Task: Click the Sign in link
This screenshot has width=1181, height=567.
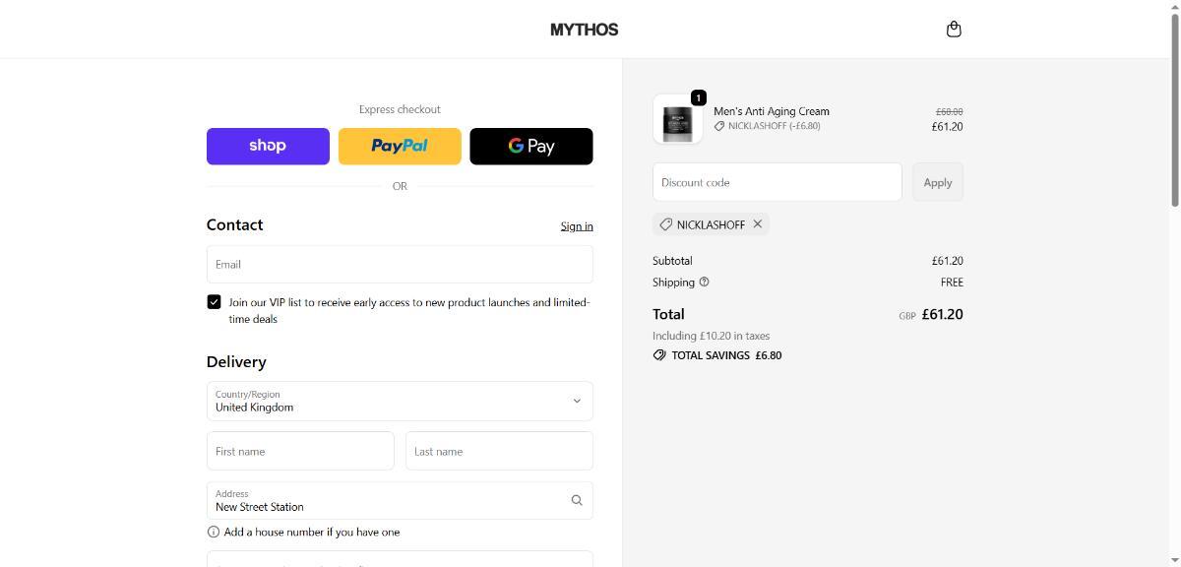Action: pyautogui.click(x=577, y=226)
